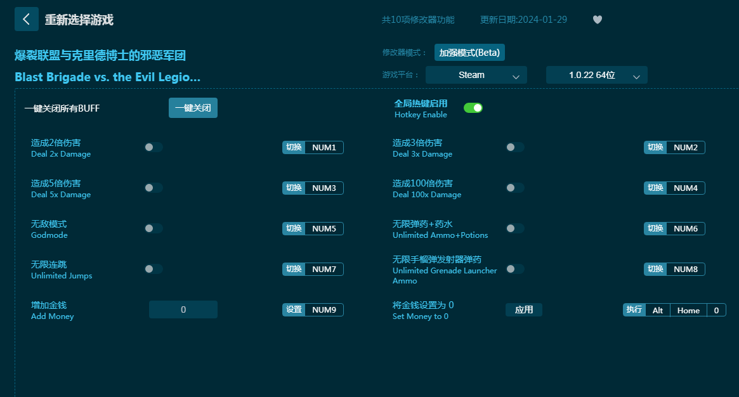The width and height of the screenshot is (739, 397).
Task: Open the 1.0.22 64位 version dropdown
Action: pos(597,75)
